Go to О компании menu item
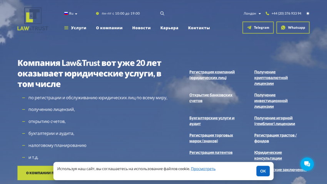Viewport: 327px width, 184px height. click(109, 28)
